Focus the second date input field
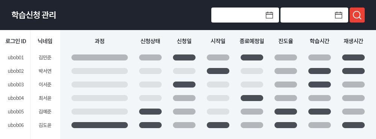Image resolution: width=376 pixels, height=139 pixels. pyautogui.click(x=314, y=15)
